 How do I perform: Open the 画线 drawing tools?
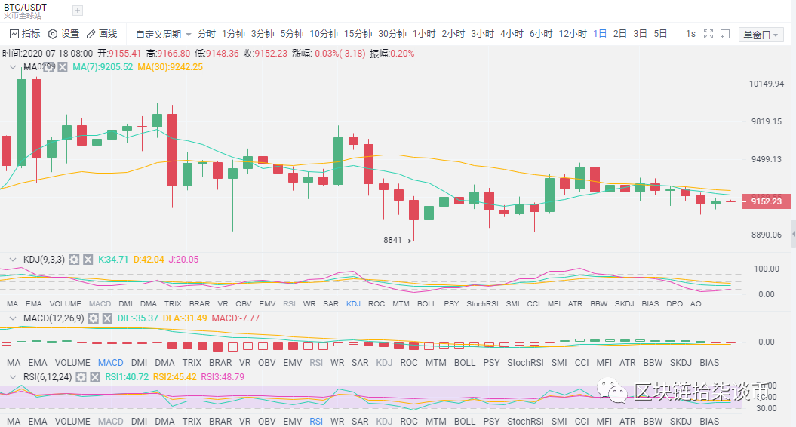point(102,34)
